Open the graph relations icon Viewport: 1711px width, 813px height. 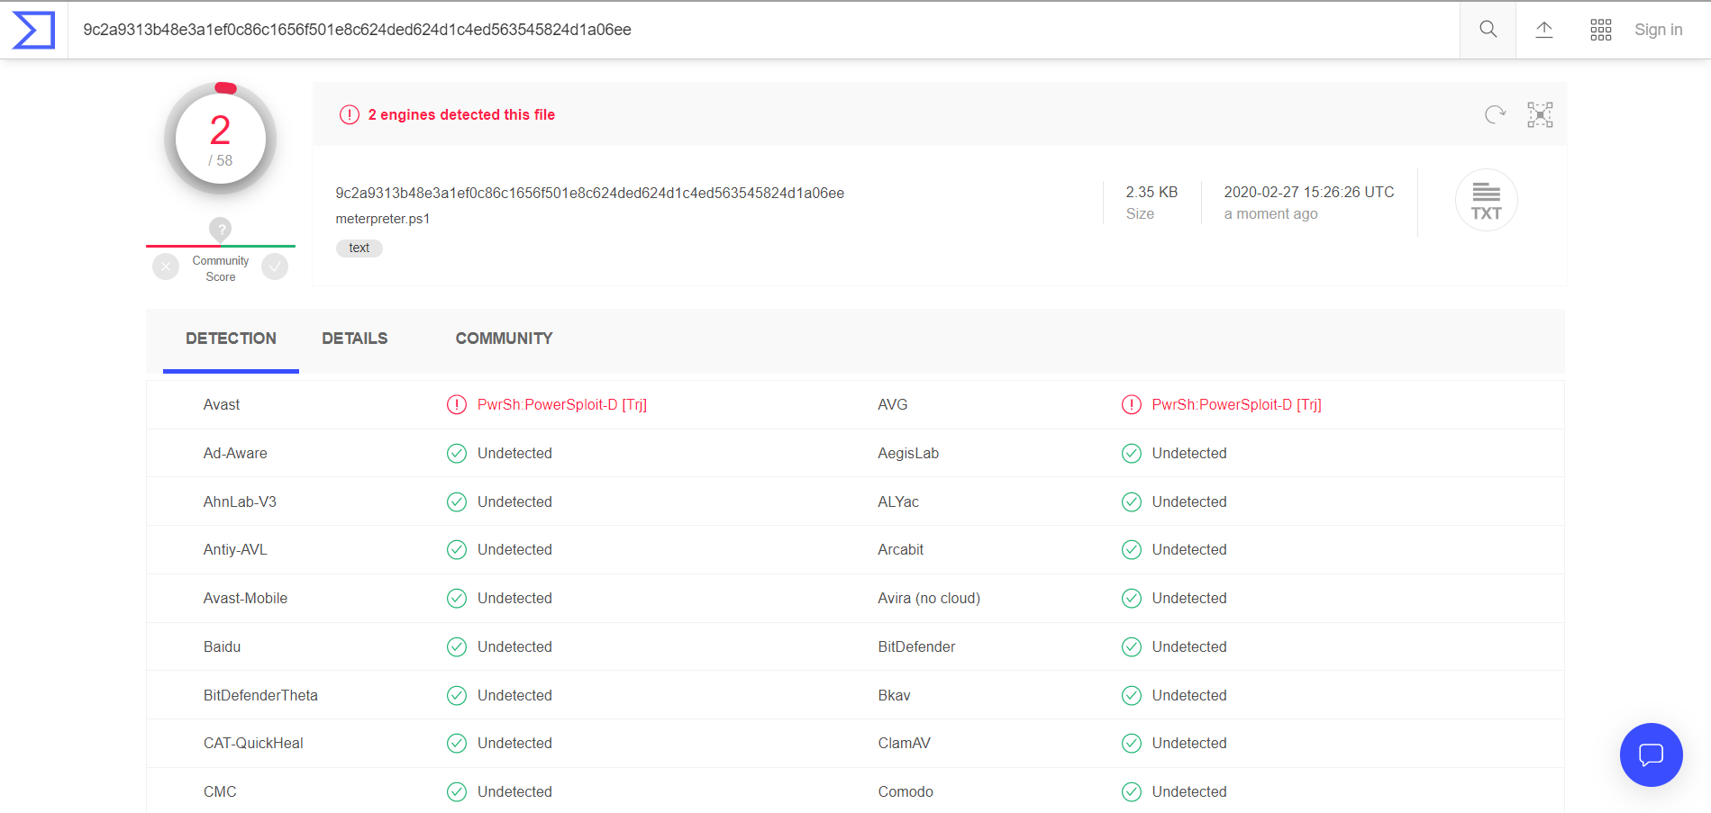click(x=1540, y=114)
